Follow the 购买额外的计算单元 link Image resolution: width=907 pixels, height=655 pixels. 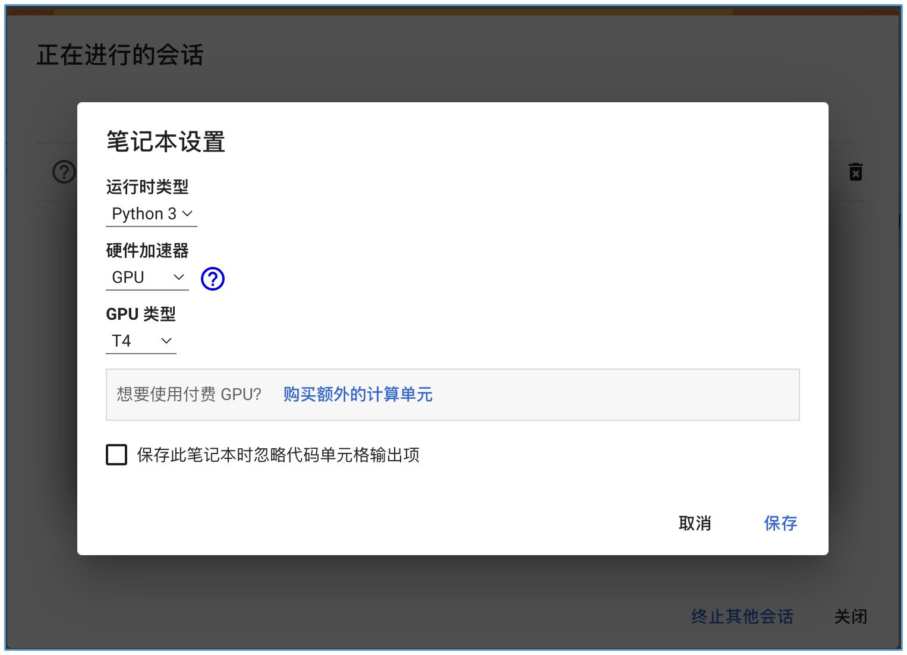click(358, 395)
